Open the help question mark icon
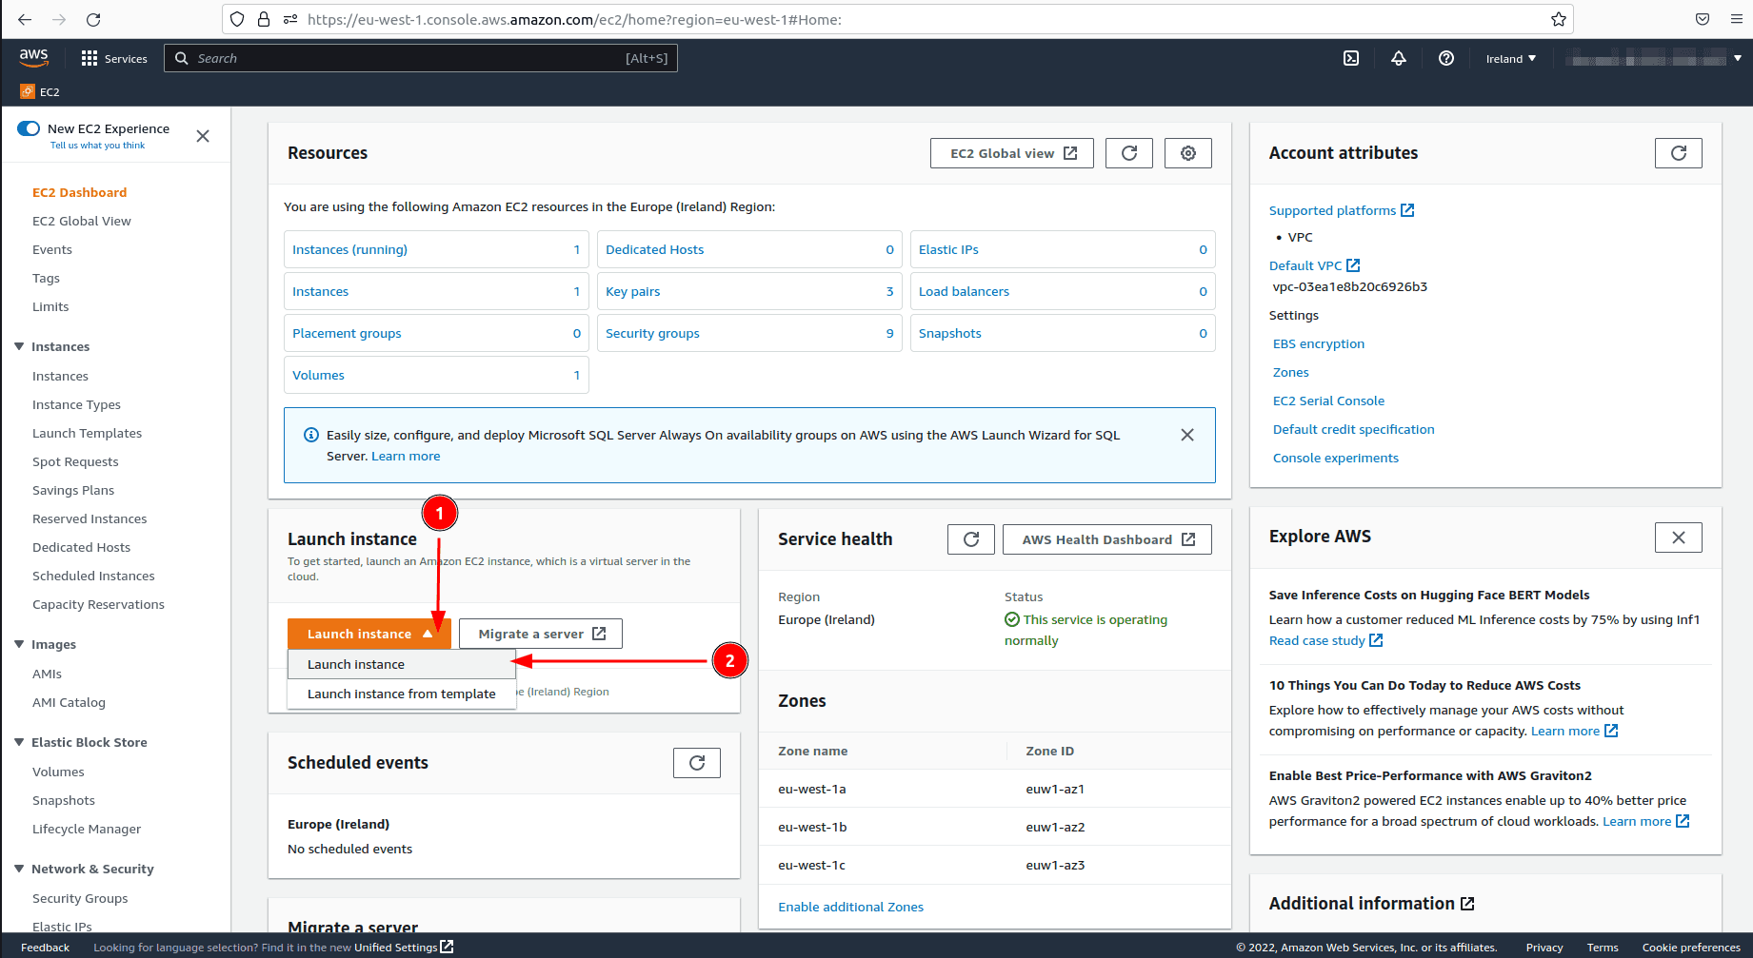Viewport: 1753px width, 958px height. (x=1446, y=58)
